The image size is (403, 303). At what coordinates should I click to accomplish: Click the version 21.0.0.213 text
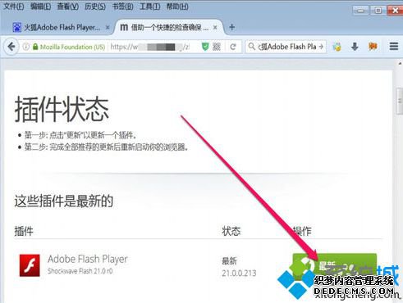click(239, 273)
